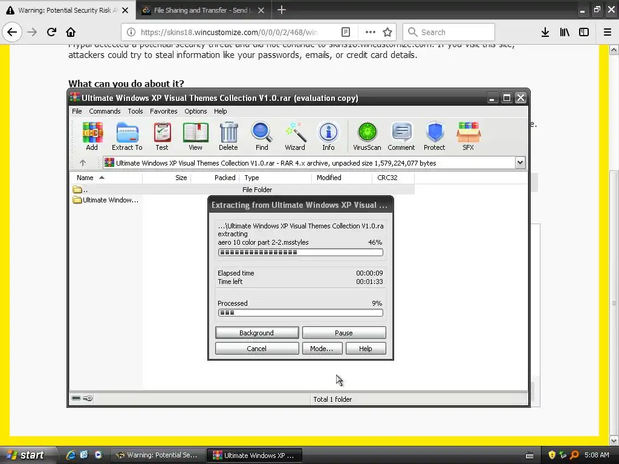The height and width of the screenshot is (464, 619).
Task: Open Firefox downloads arrow icon
Action: (545, 32)
